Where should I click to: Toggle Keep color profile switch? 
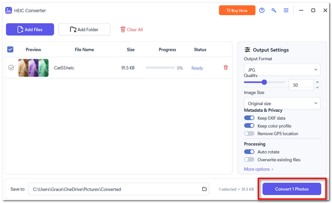pos(249,126)
